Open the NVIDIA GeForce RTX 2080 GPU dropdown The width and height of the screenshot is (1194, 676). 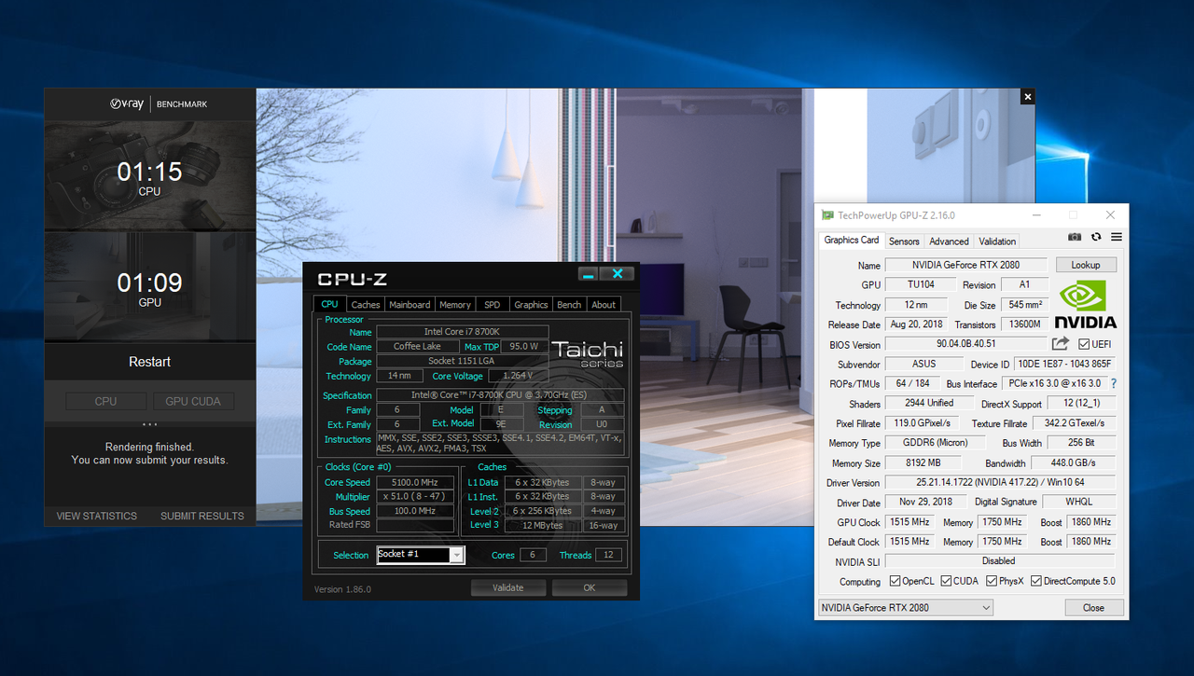(905, 608)
